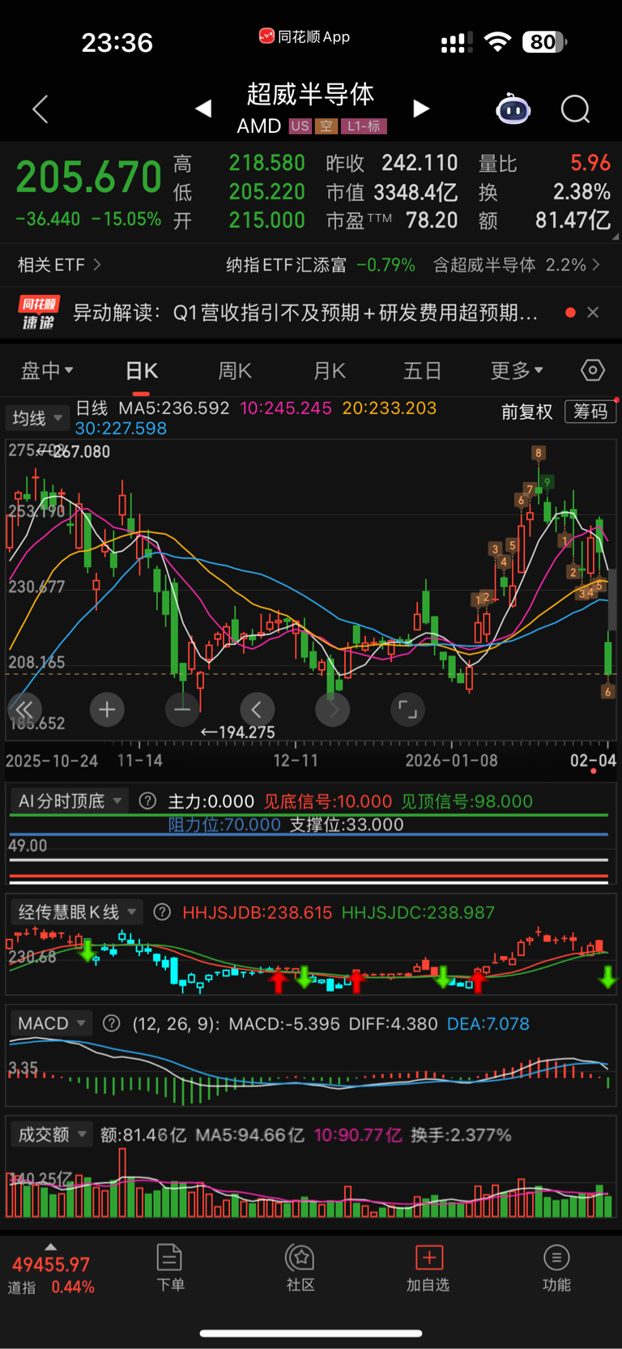Open the 下单 order icon
Image resolution: width=622 pixels, height=1349 pixels.
click(x=170, y=1268)
